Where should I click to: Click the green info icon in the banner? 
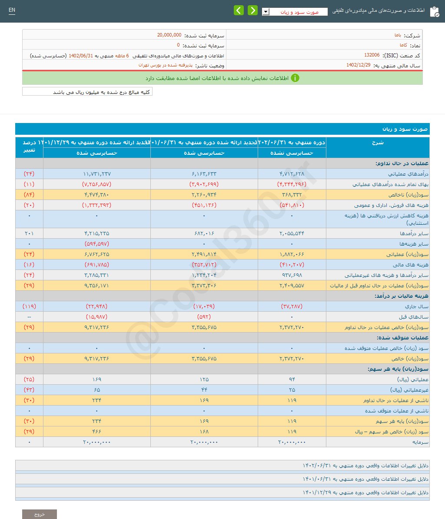(296, 78)
